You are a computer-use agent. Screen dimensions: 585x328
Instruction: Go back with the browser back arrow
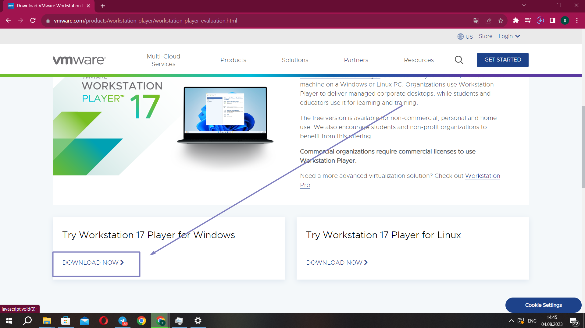click(8, 20)
